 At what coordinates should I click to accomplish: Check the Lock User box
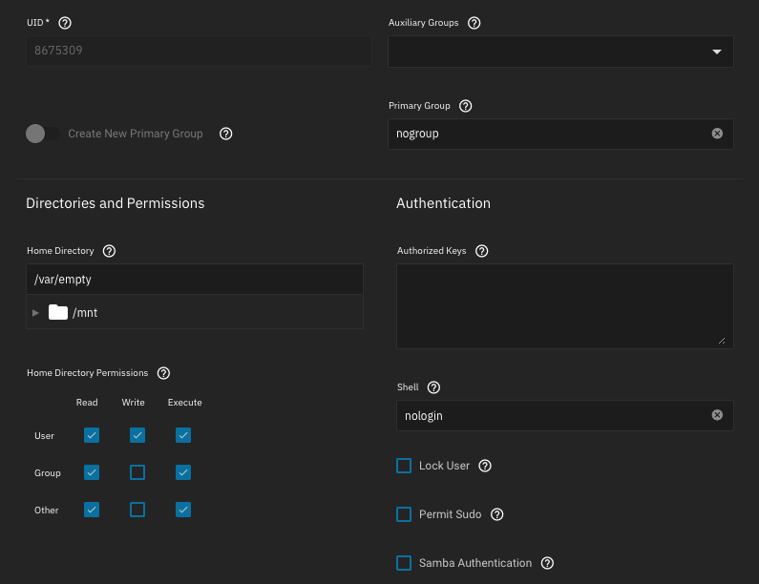tap(404, 466)
